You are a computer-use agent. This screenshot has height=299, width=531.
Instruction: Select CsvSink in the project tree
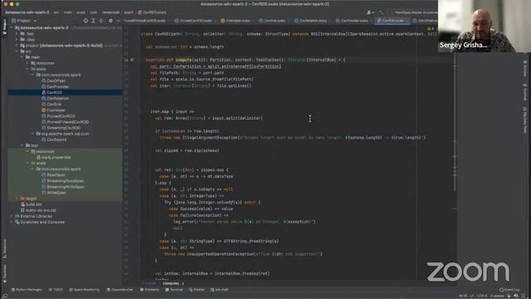(54, 104)
